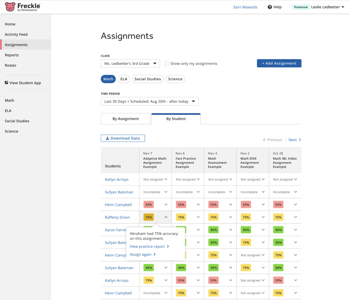Switch to the By Assignment tab
The width and height of the screenshot is (350, 300).
click(125, 118)
